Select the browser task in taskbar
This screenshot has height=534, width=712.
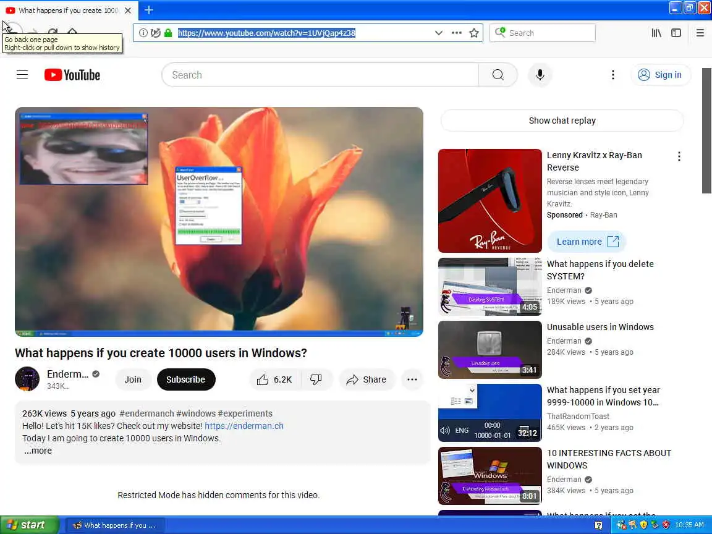tap(116, 525)
